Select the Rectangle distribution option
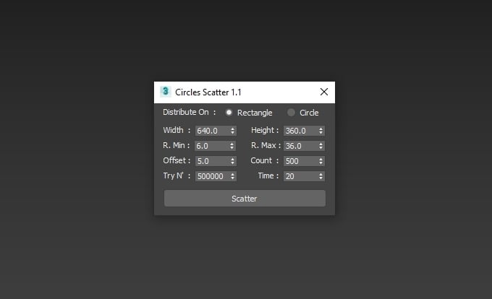The width and height of the screenshot is (492, 299). 229,113
